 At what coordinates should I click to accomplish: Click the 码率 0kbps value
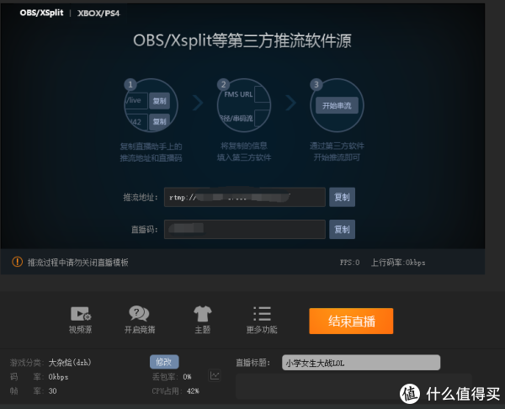pos(58,377)
